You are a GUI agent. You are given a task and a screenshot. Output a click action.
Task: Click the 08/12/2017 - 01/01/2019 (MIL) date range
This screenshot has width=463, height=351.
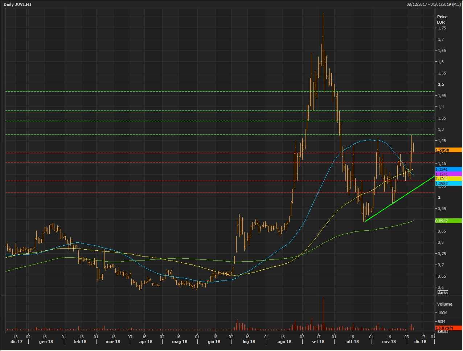(434, 4)
